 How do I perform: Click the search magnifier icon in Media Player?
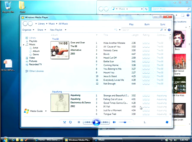[162, 30]
